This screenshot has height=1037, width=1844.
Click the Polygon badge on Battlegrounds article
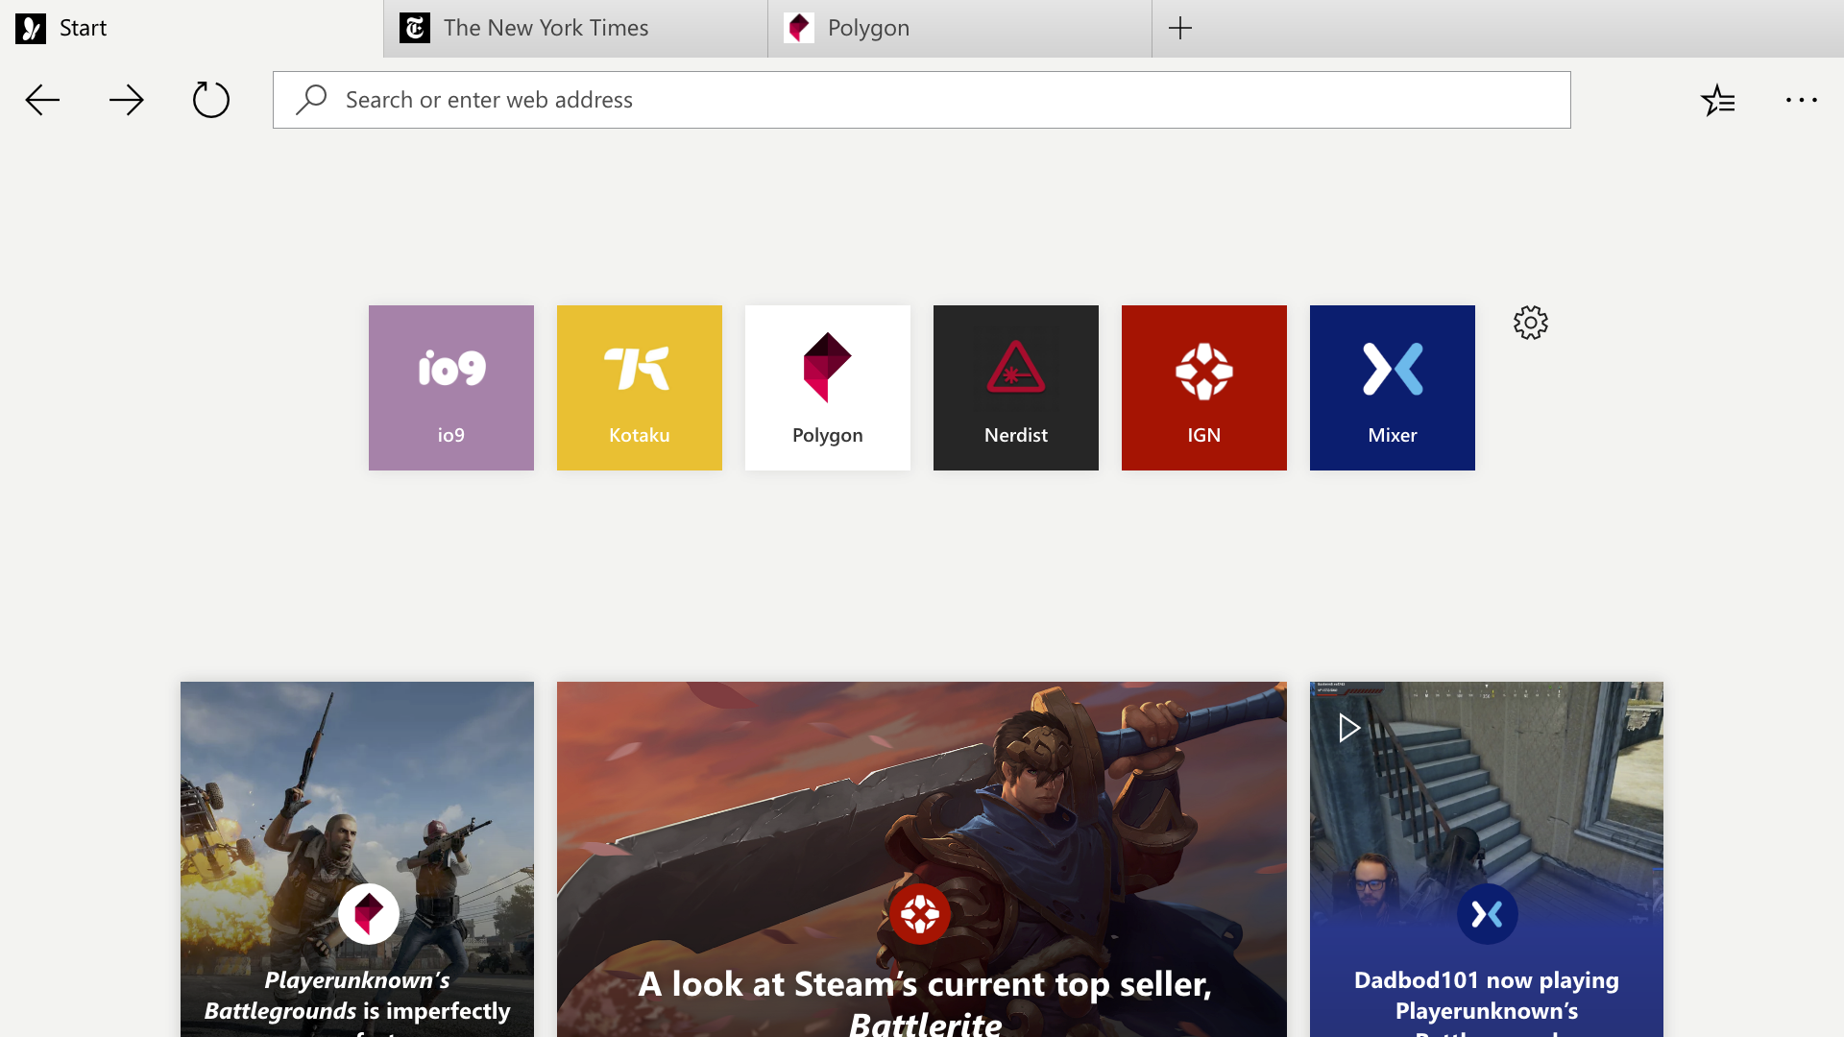pyautogui.click(x=369, y=914)
